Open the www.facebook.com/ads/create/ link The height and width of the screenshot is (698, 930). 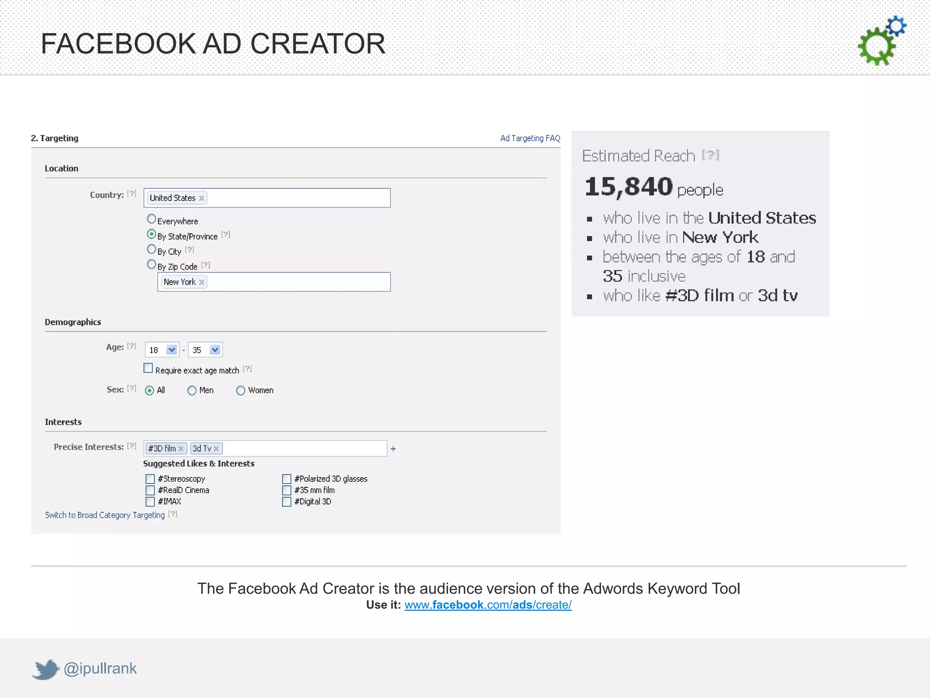(x=488, y=605)
